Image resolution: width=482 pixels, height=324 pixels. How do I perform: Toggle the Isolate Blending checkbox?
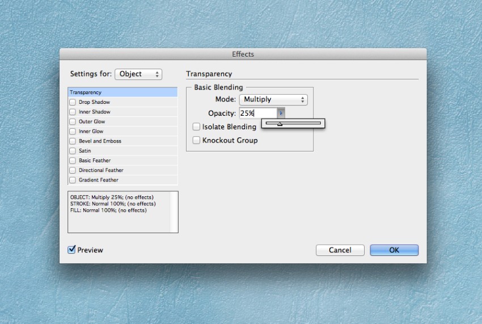pos(196,127)
